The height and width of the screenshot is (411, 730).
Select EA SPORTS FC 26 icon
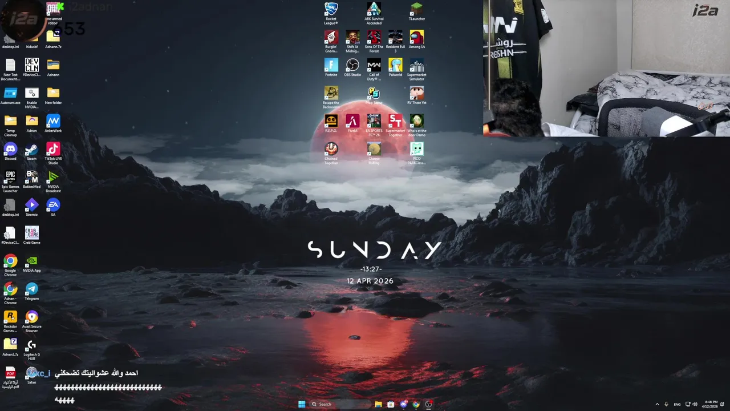click(x=374, y=125)
